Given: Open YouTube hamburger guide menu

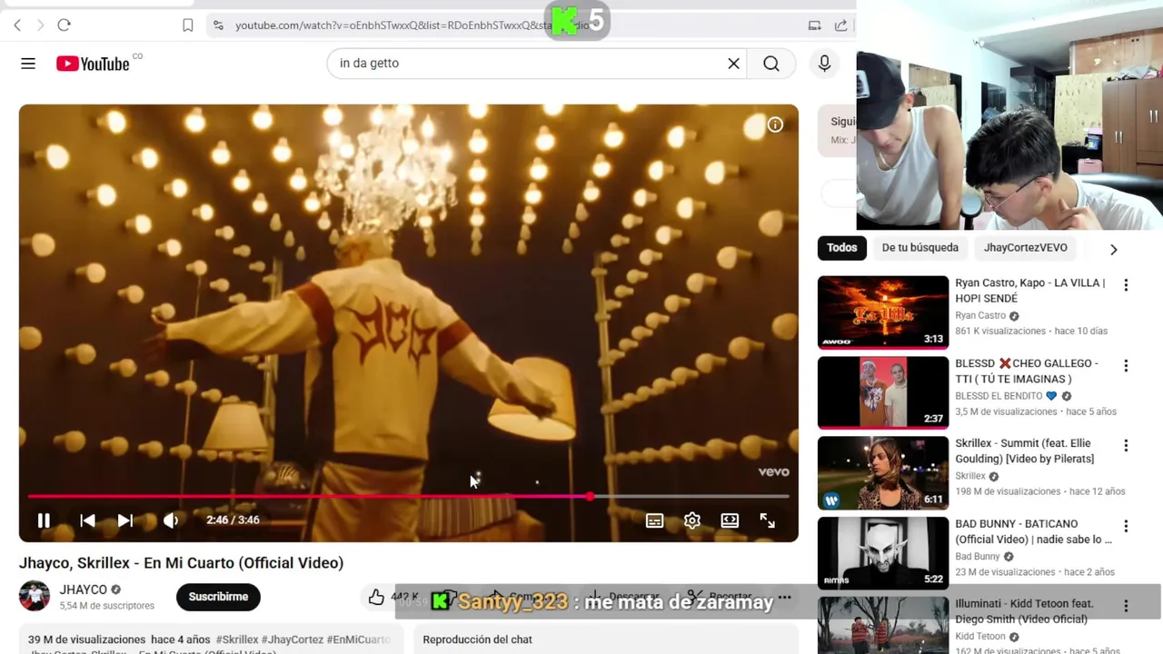Looking at the screenshot, I should pos(28,64).
